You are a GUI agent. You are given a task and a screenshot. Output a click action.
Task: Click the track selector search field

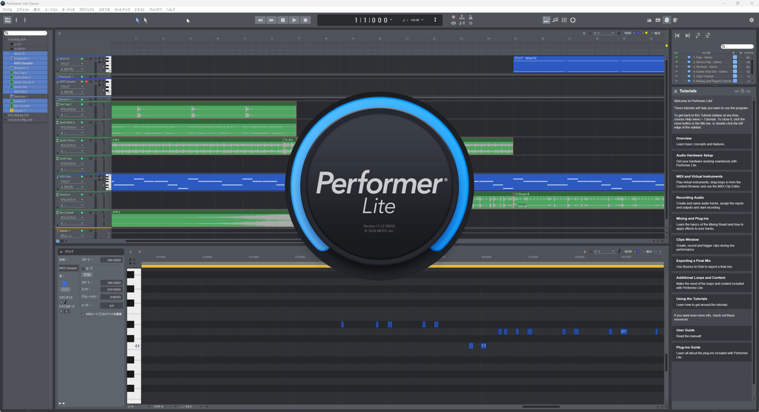[x=26, y=33]
